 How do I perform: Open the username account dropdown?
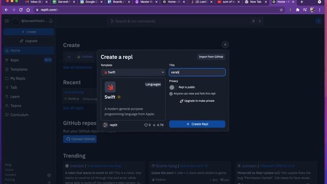(34, 21)
